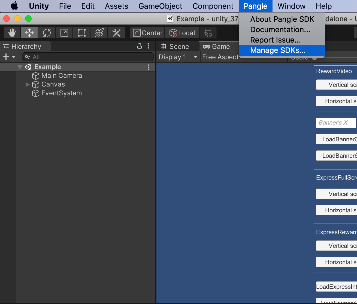
Task: Toggle pivot Center mode button
Action: click(147, 33)
